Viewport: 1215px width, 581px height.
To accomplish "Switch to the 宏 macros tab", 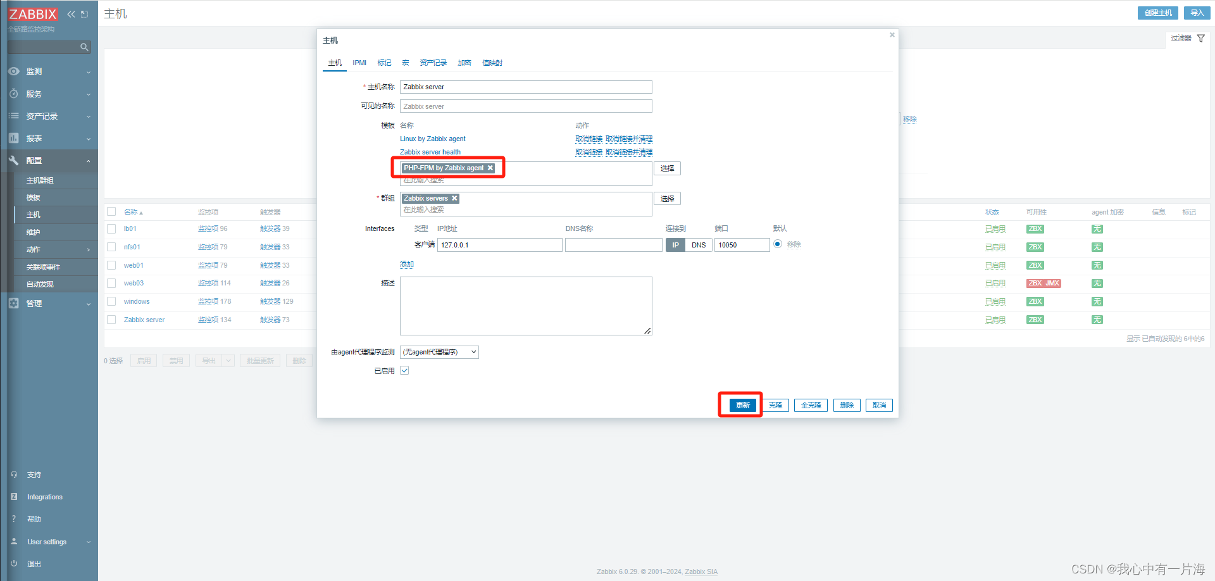I will click(406, 63).
